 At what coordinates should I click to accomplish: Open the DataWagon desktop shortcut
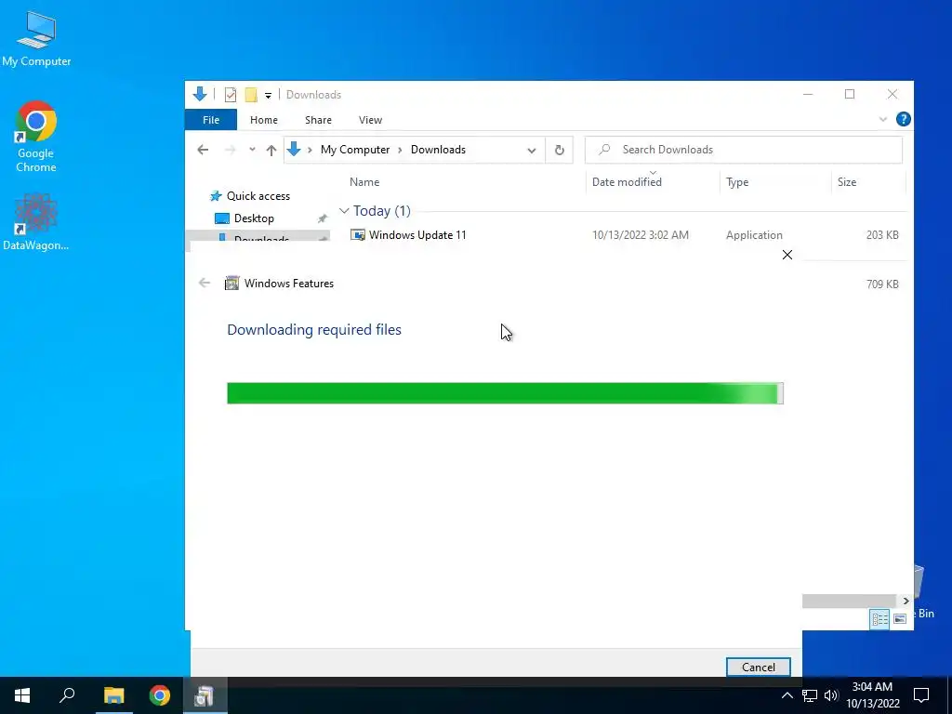(36, 221)
